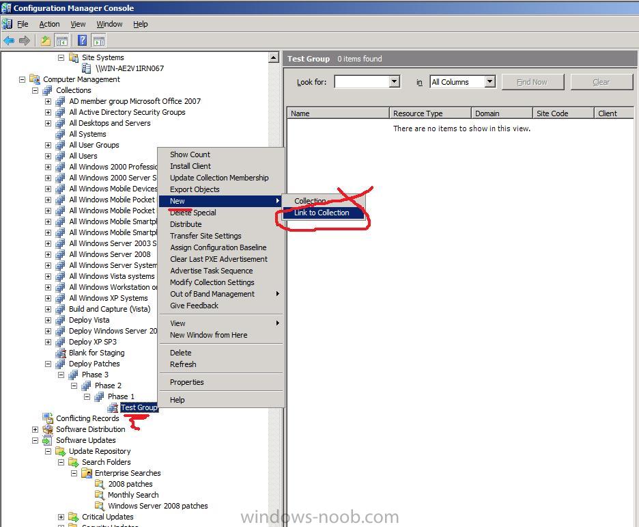The height and width of the screenshot is (527, 639).
Task: Click the Software Distribution icon
Action: (x=48, y=429)
